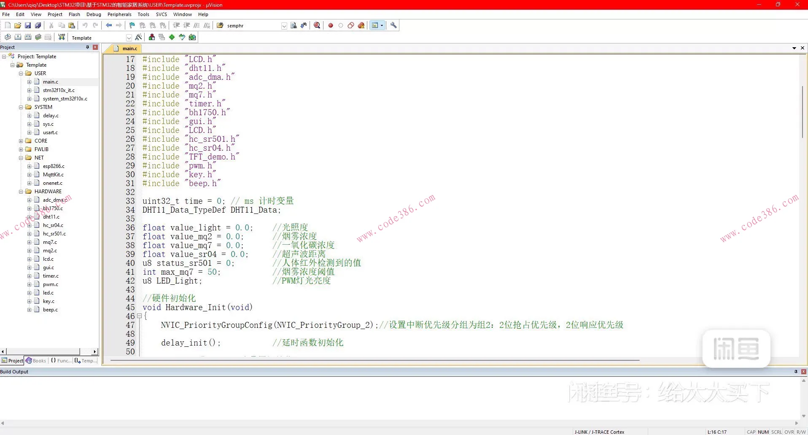Click the Kill all breakpoints icon
The height and width of the screenshot is (435, 808).
(x=361, y=25)
